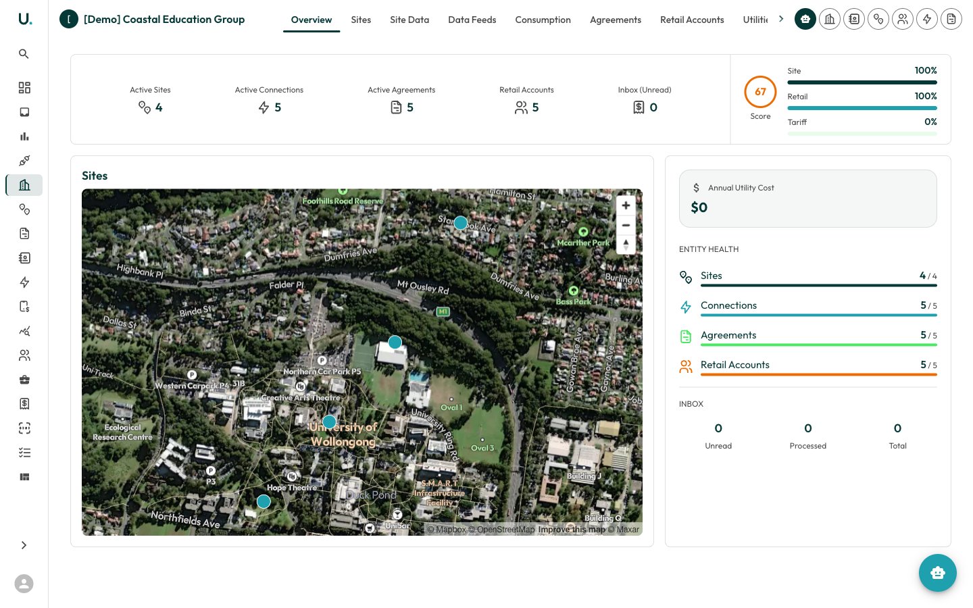Image resolution: width=973 pixels, height=608 pixels.
Task: Click the lightning bolt icon in sidebar
Action: [x=24, y=282]
